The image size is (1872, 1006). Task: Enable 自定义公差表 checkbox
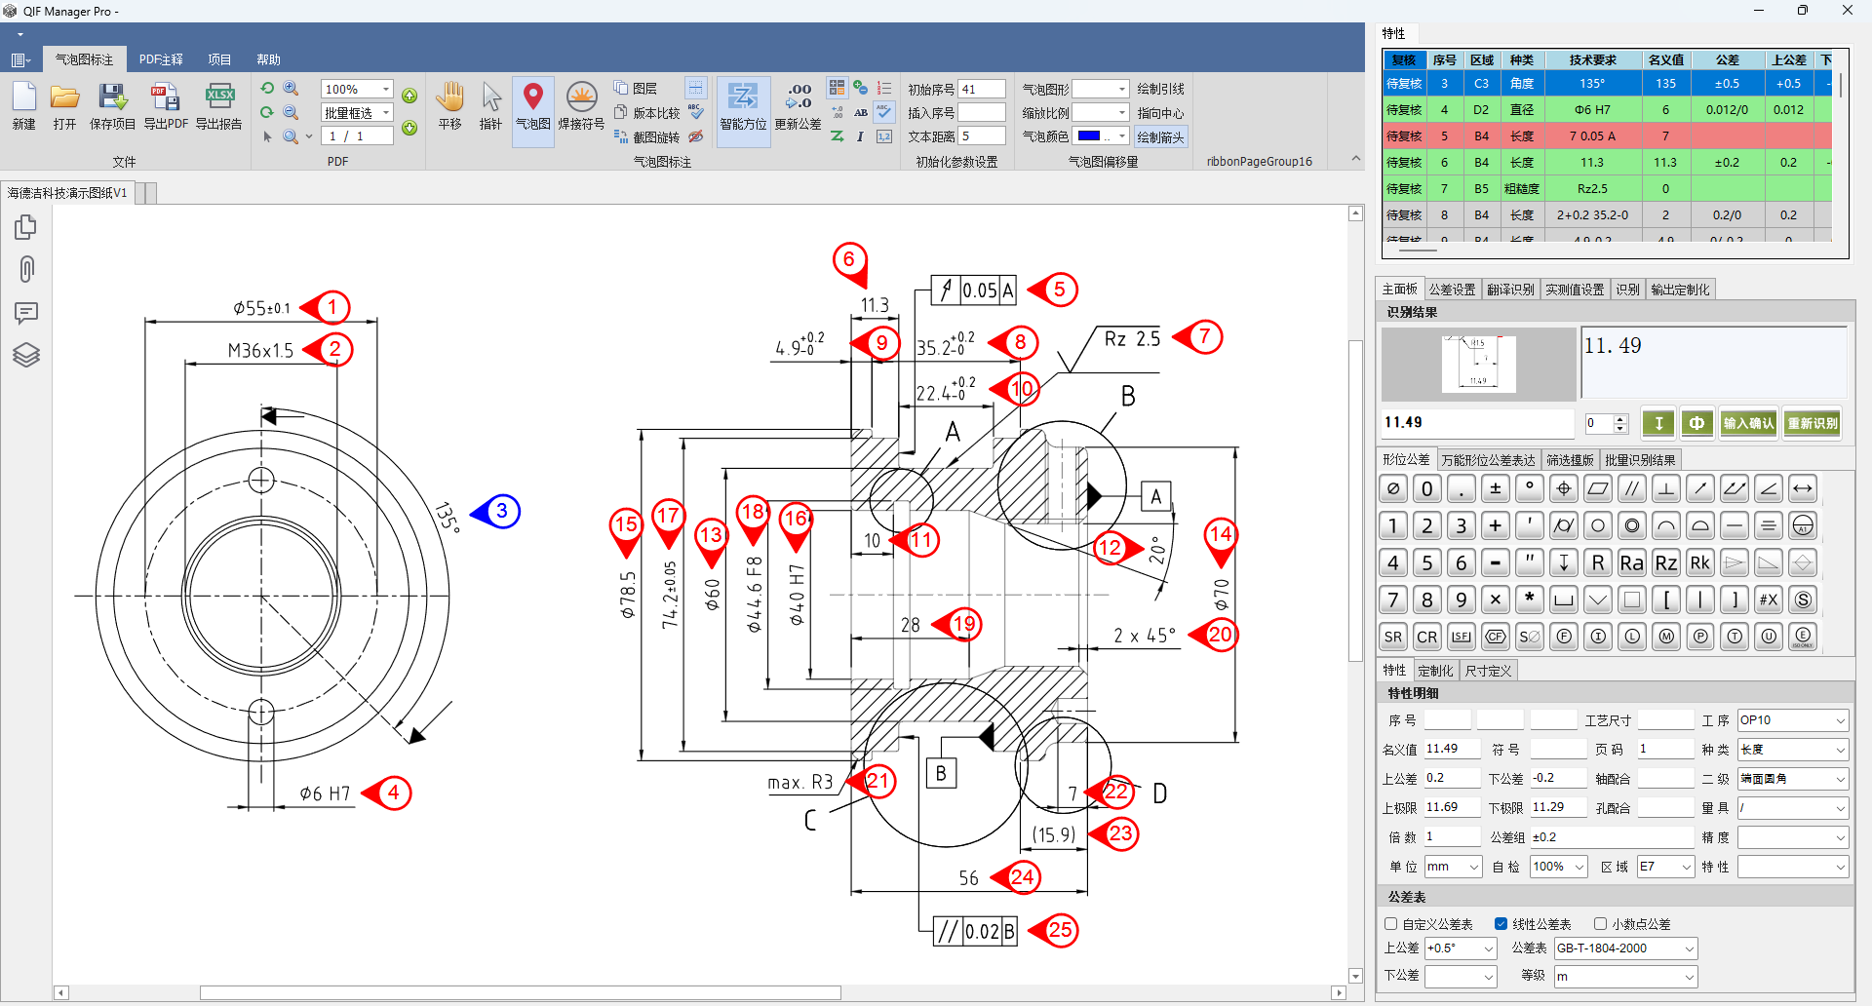(1391, 923)
